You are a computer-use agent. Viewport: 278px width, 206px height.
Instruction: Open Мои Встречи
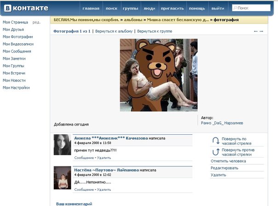(14, 73)
